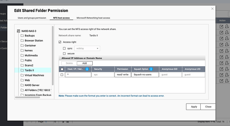Open the NA9D-NAS-3 root node icon
This screenshot has height=126, width=230.
(18, 31)
